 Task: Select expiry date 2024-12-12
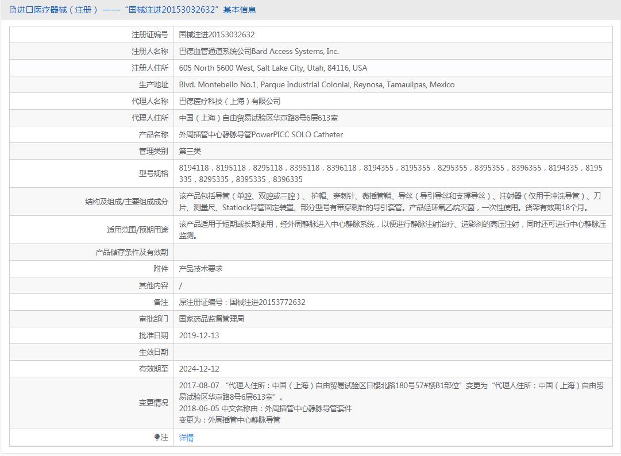click(199, 369)
